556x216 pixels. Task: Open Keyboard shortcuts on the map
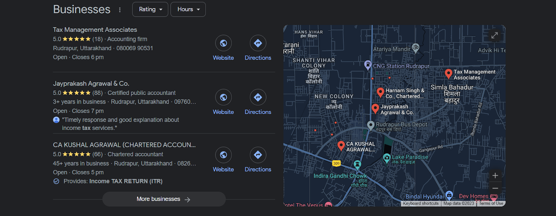click(421, 204)
